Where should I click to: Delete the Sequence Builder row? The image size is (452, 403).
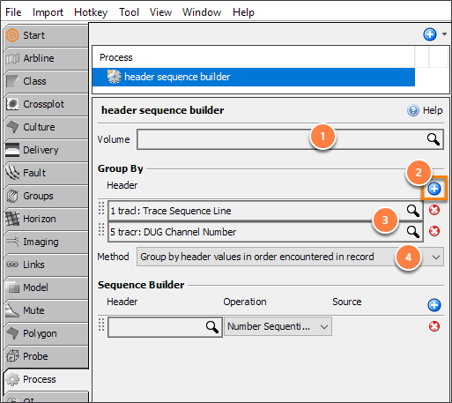[x=434, y=326]
